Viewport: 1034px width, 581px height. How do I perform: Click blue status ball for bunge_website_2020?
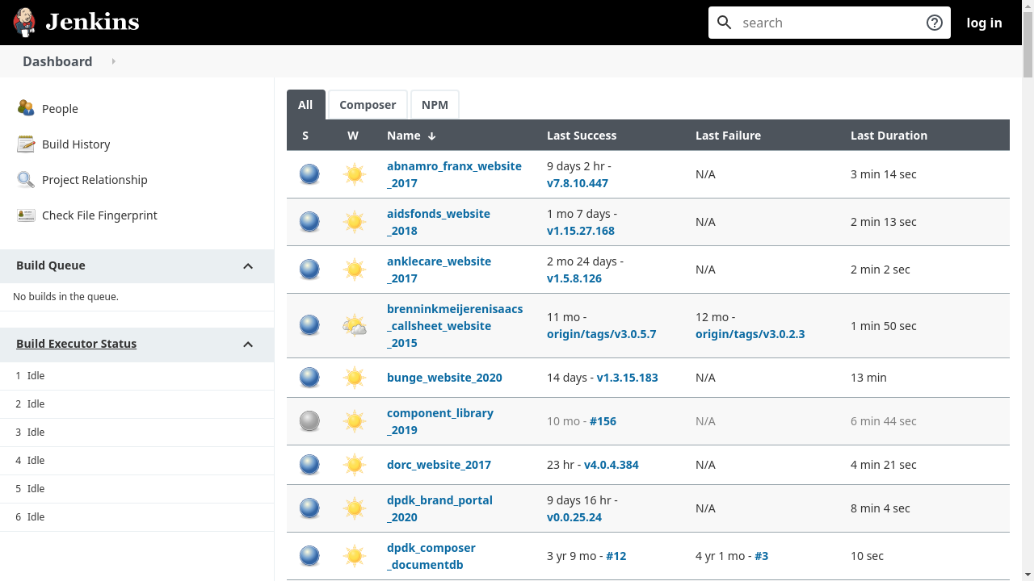click(309, 378)
